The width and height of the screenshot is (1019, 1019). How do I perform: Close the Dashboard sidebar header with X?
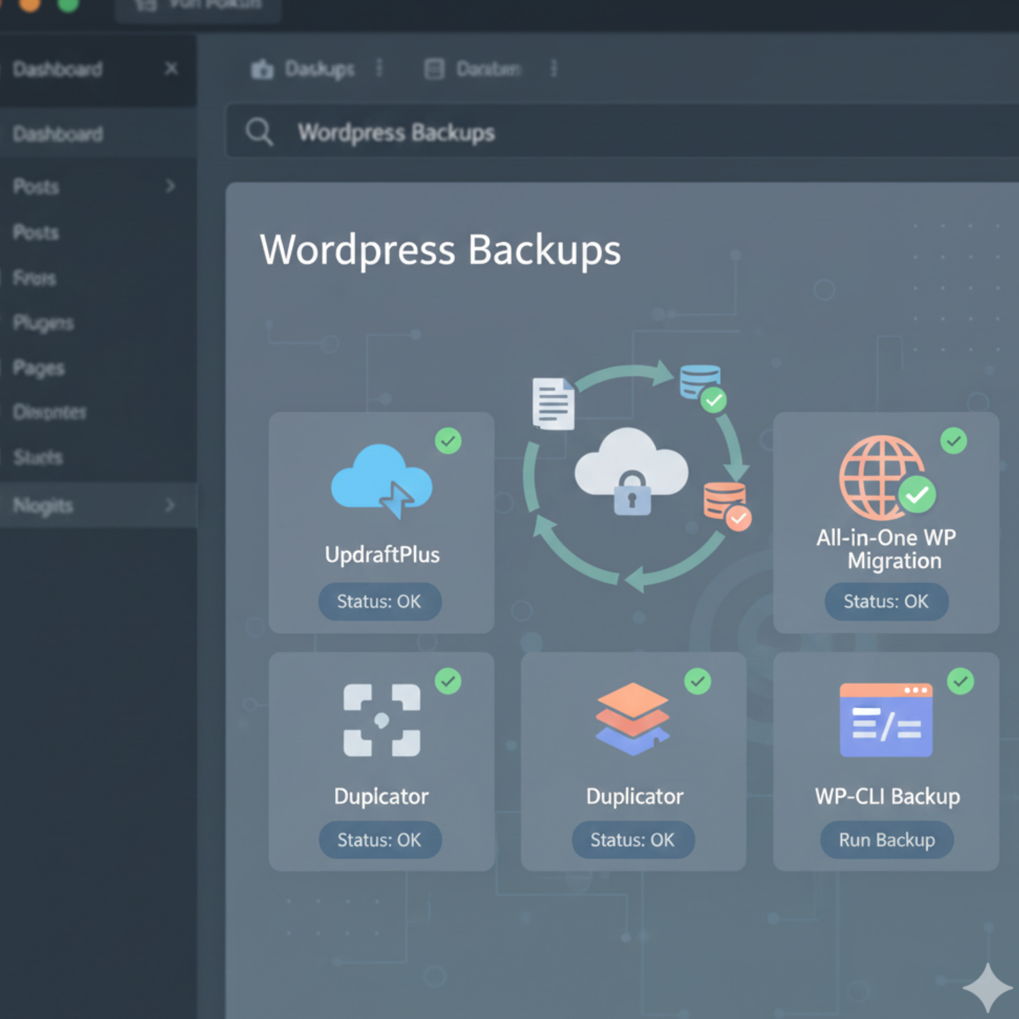tap(171, 68)
